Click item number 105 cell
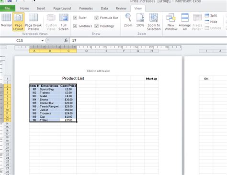 [34, 103]
